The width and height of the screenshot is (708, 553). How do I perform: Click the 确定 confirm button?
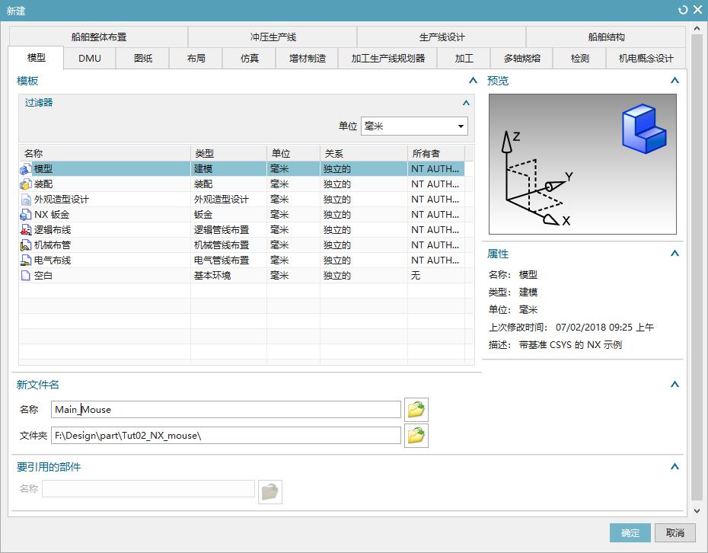point(630,532)
